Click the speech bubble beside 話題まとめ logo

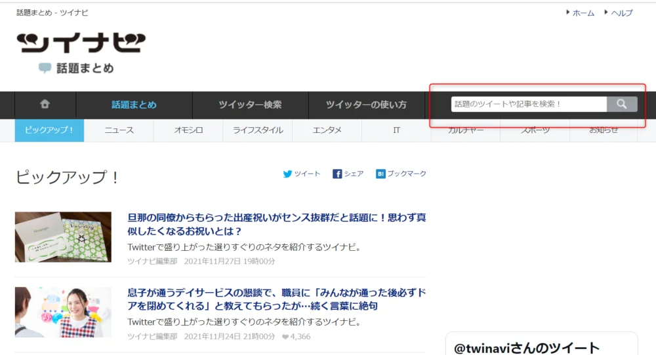point(45,68)
